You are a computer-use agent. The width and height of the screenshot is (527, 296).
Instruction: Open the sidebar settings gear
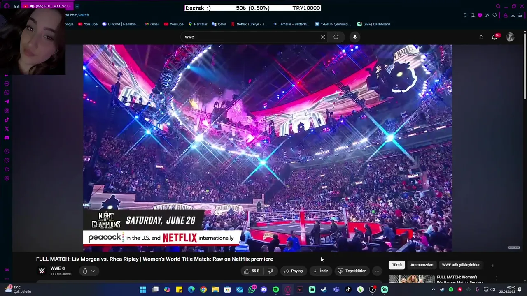[x=7, y=178]
